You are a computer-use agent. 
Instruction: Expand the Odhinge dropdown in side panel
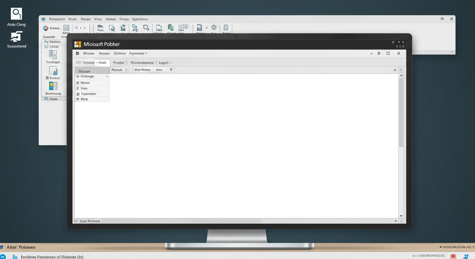click(107, 77)
